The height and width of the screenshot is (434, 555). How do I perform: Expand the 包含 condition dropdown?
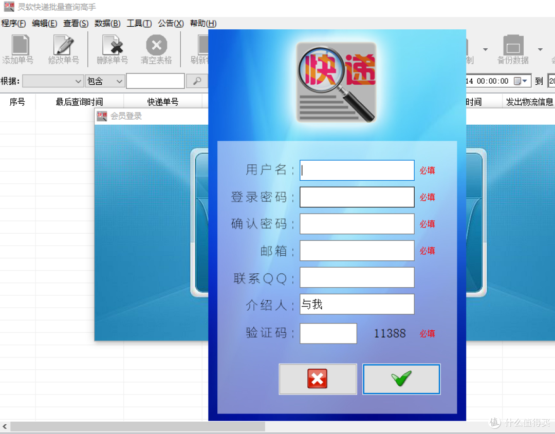point(119,81)
